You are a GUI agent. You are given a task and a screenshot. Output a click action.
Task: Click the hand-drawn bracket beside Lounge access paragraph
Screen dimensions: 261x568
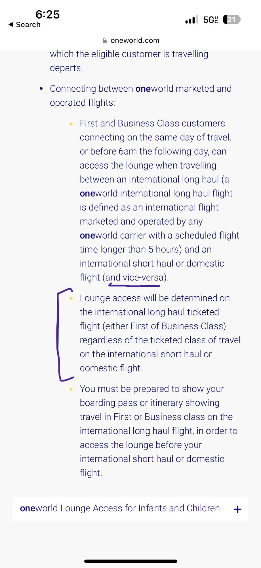click(x=59, y=335)
